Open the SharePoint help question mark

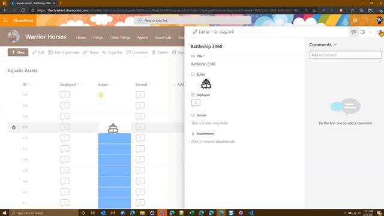367,20
